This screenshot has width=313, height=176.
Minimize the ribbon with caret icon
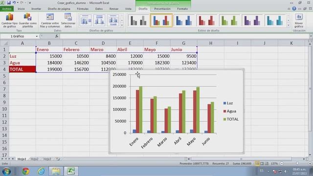[x=289, y=9]
